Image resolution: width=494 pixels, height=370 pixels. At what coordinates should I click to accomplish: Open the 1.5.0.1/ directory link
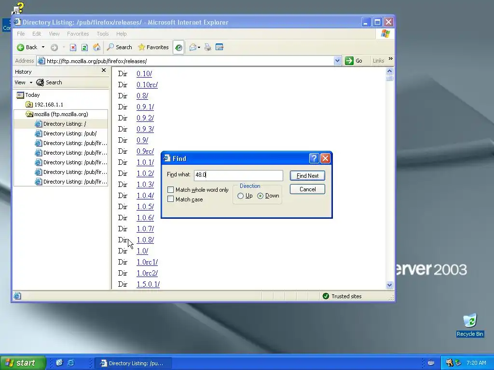148,284
